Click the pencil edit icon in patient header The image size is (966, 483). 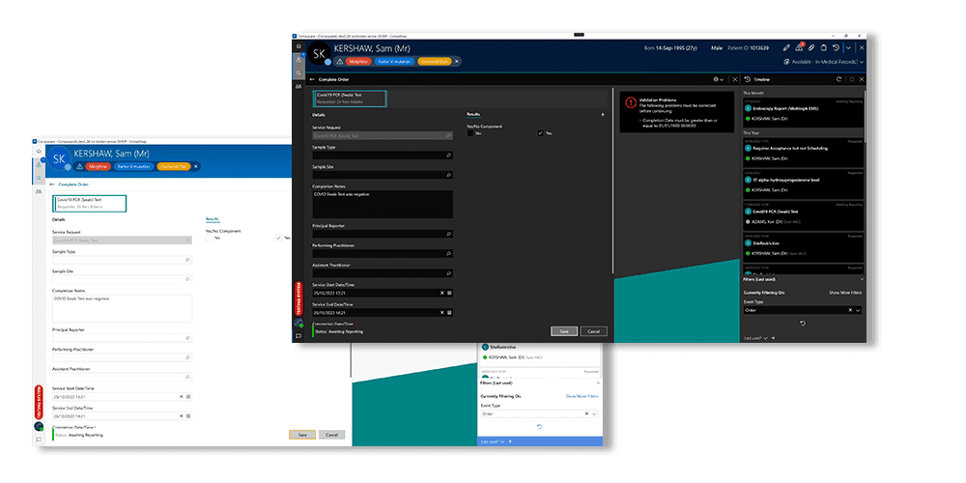tap(786, 47)
